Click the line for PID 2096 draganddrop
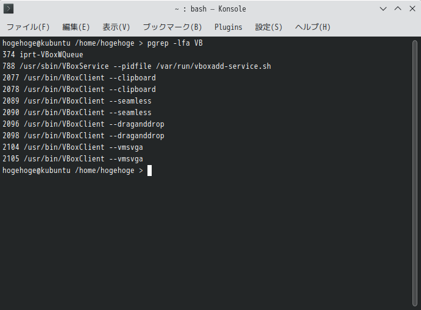The image size is (421, 310). (83, 124)
